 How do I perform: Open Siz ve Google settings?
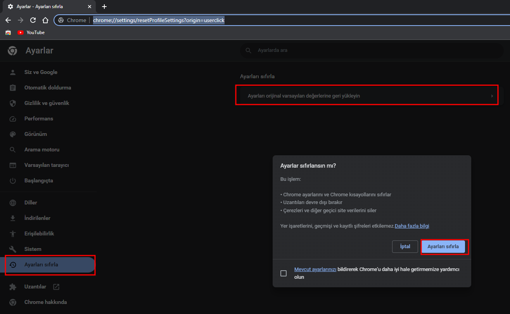tap(41, 72)
